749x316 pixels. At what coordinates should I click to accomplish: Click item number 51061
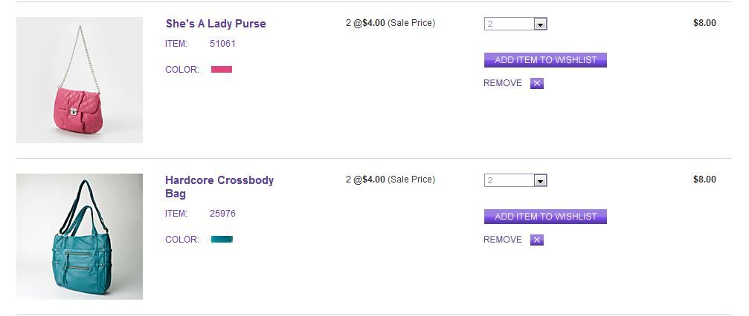pos(222,44)
